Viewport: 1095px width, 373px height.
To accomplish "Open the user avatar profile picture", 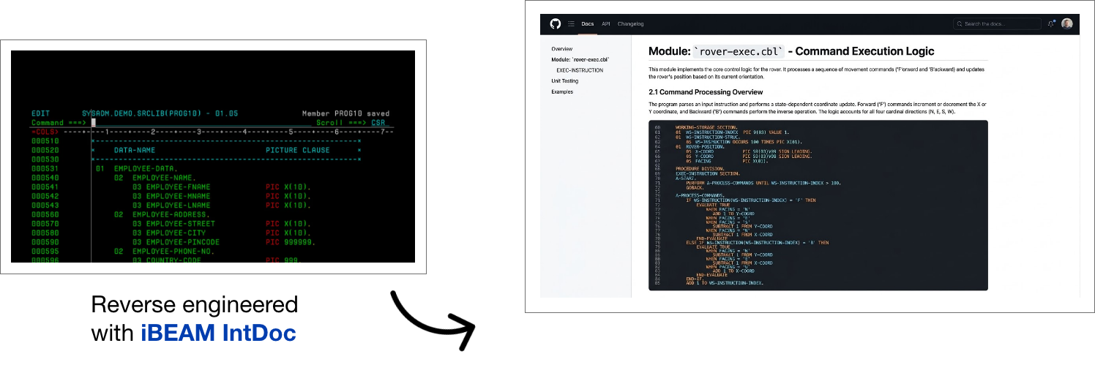I will (1067, 24).
